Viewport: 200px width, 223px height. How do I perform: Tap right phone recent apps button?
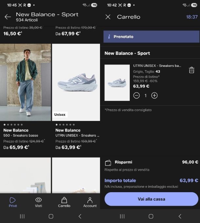[122, 216]
